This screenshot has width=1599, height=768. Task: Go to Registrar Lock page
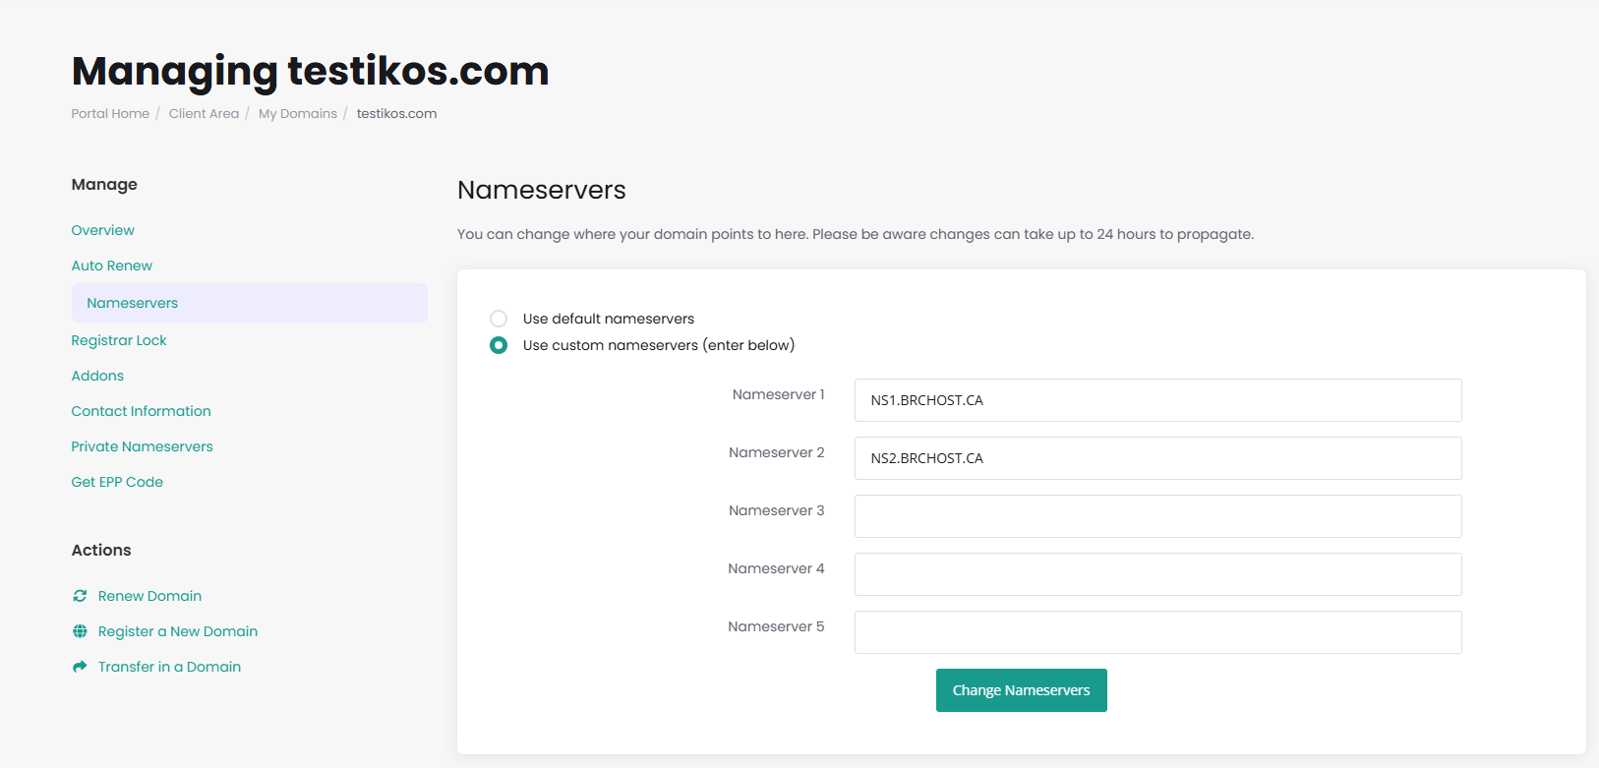coord(118,340)
